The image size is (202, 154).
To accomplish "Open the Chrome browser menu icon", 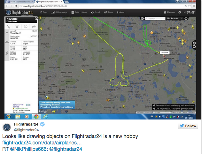I will (x=194, y=6).
